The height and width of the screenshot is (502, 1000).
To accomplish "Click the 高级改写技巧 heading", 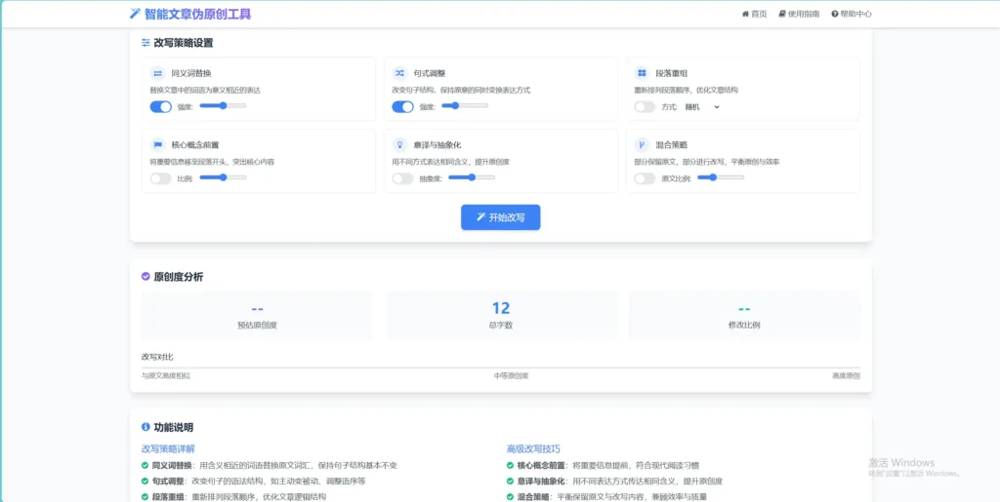I will (533, 448).
